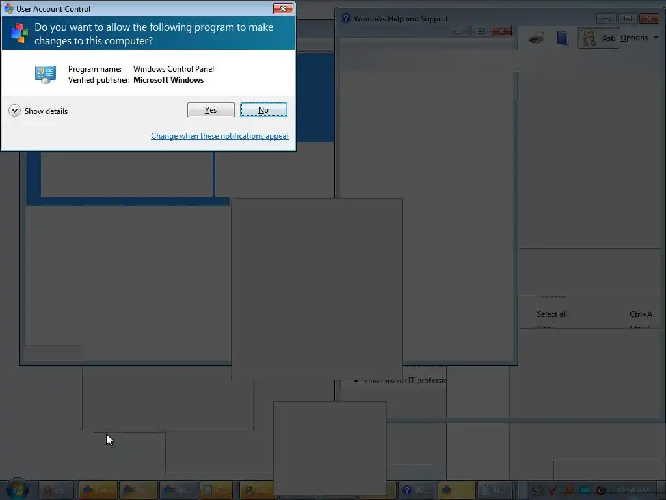The image size is (666, 500).
Task: Switch to Help question-mark taskbar button
Action: [416, 490]
